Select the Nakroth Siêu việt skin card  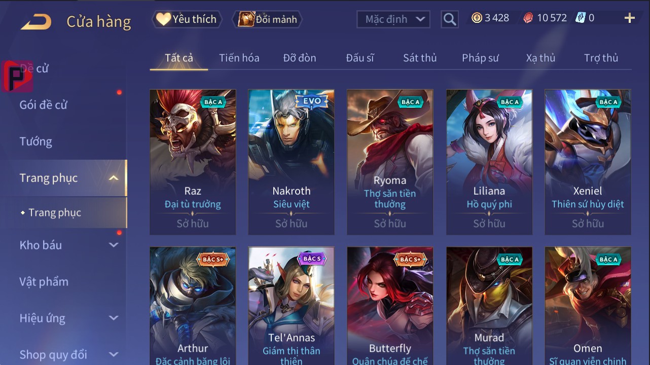pos(291,162)
